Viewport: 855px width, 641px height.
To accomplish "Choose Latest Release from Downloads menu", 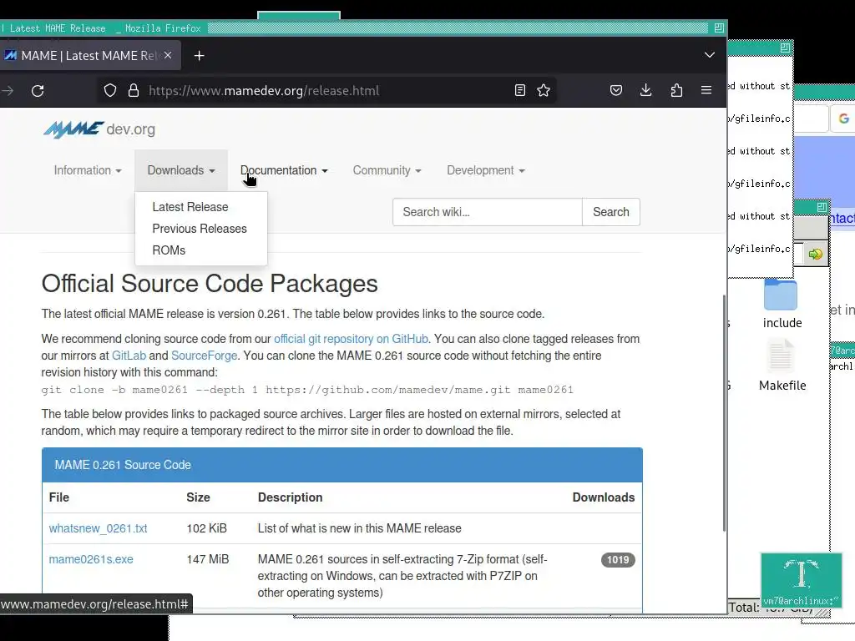I will pyautogui.click(x=190, y=207).
